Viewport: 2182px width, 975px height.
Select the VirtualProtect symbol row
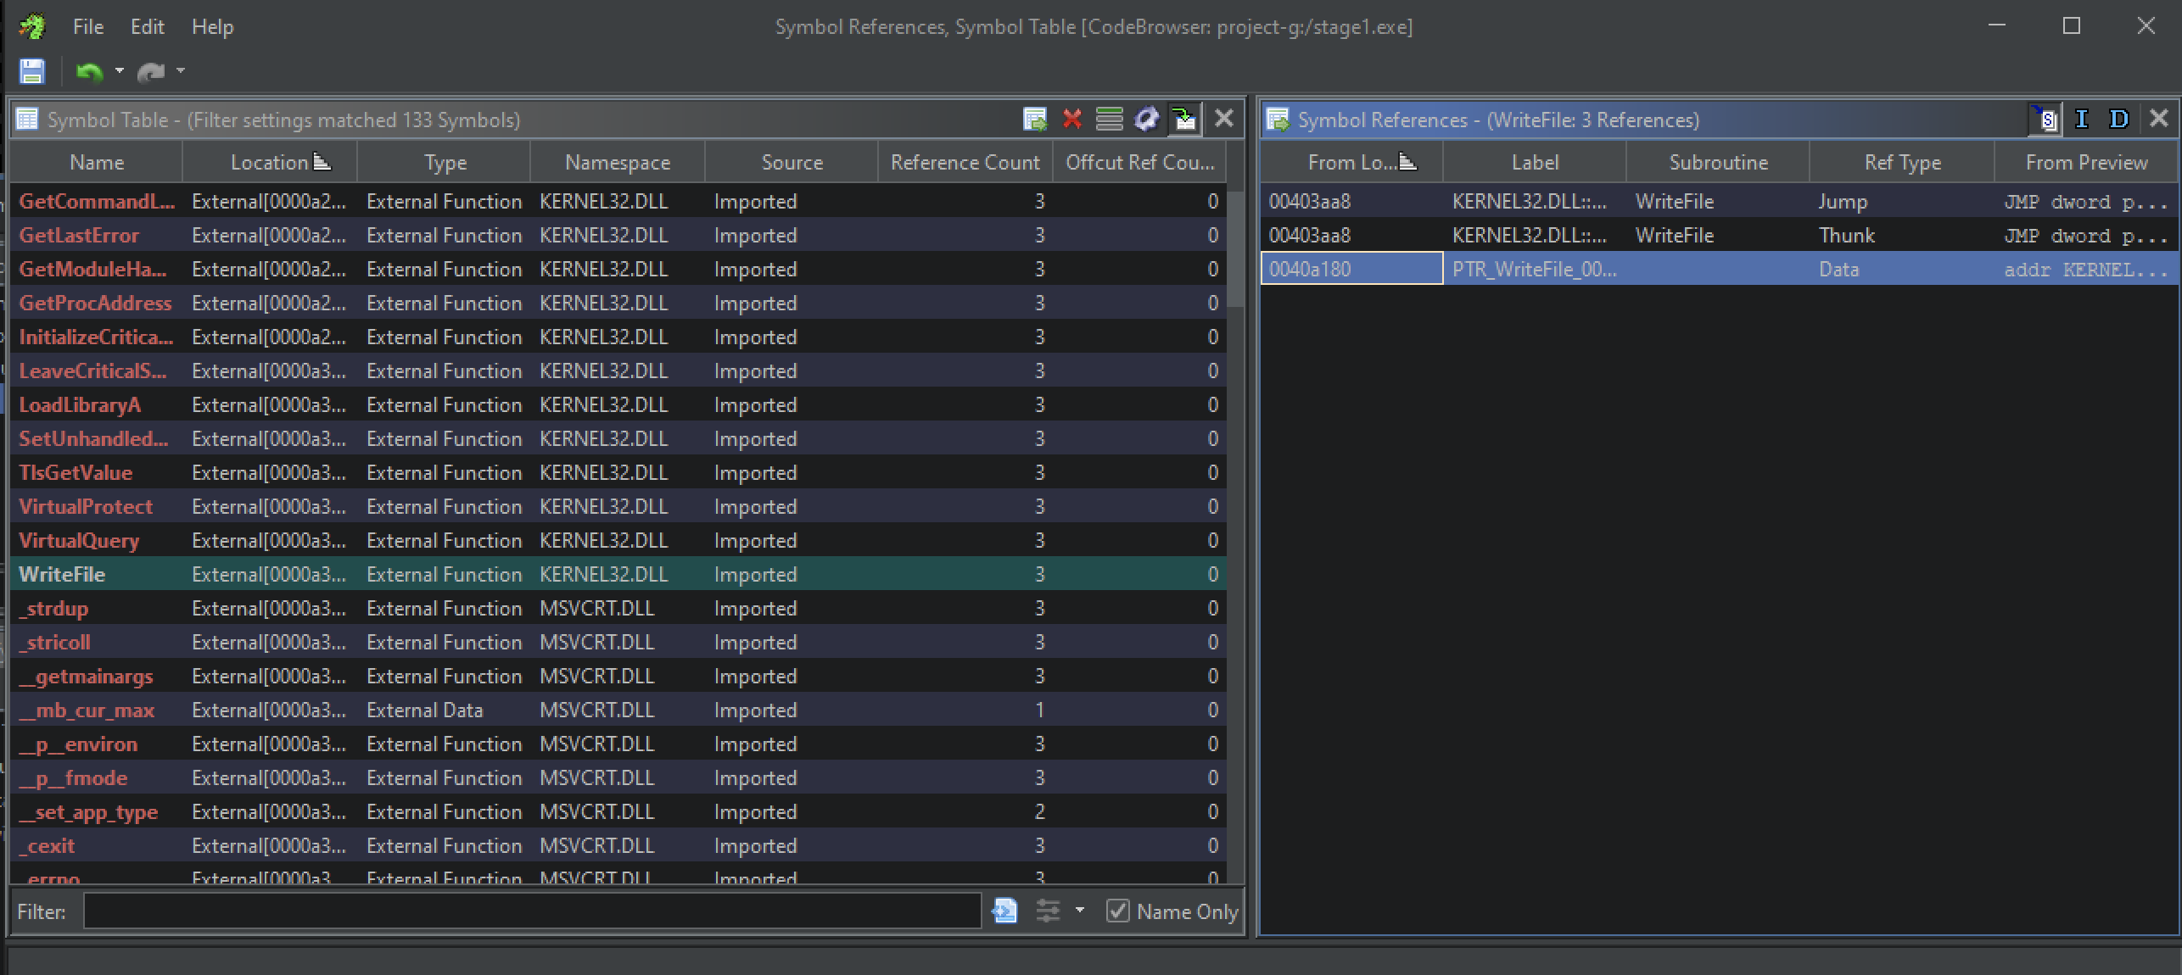click(618, 506)
